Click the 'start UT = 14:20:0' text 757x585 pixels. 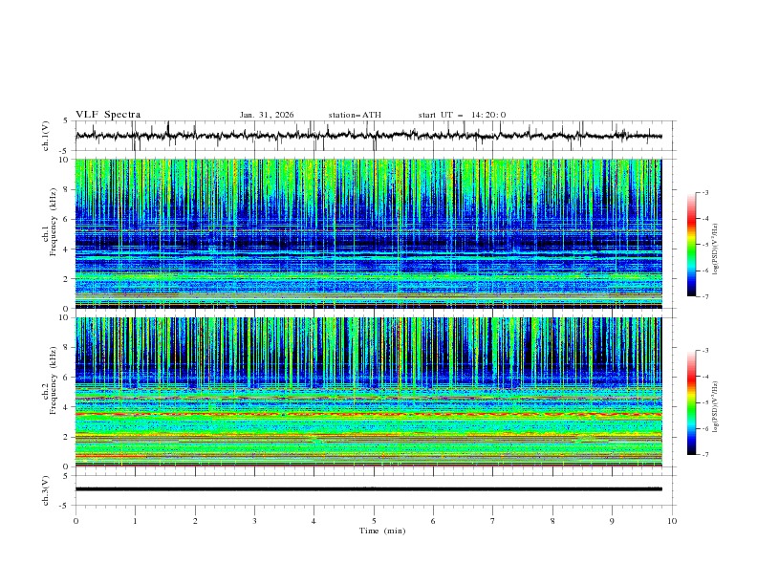pos(462,115)
